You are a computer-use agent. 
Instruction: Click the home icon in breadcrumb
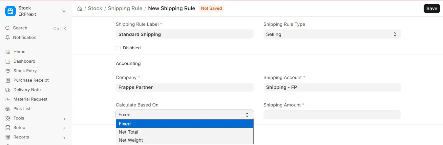(80, 8)
